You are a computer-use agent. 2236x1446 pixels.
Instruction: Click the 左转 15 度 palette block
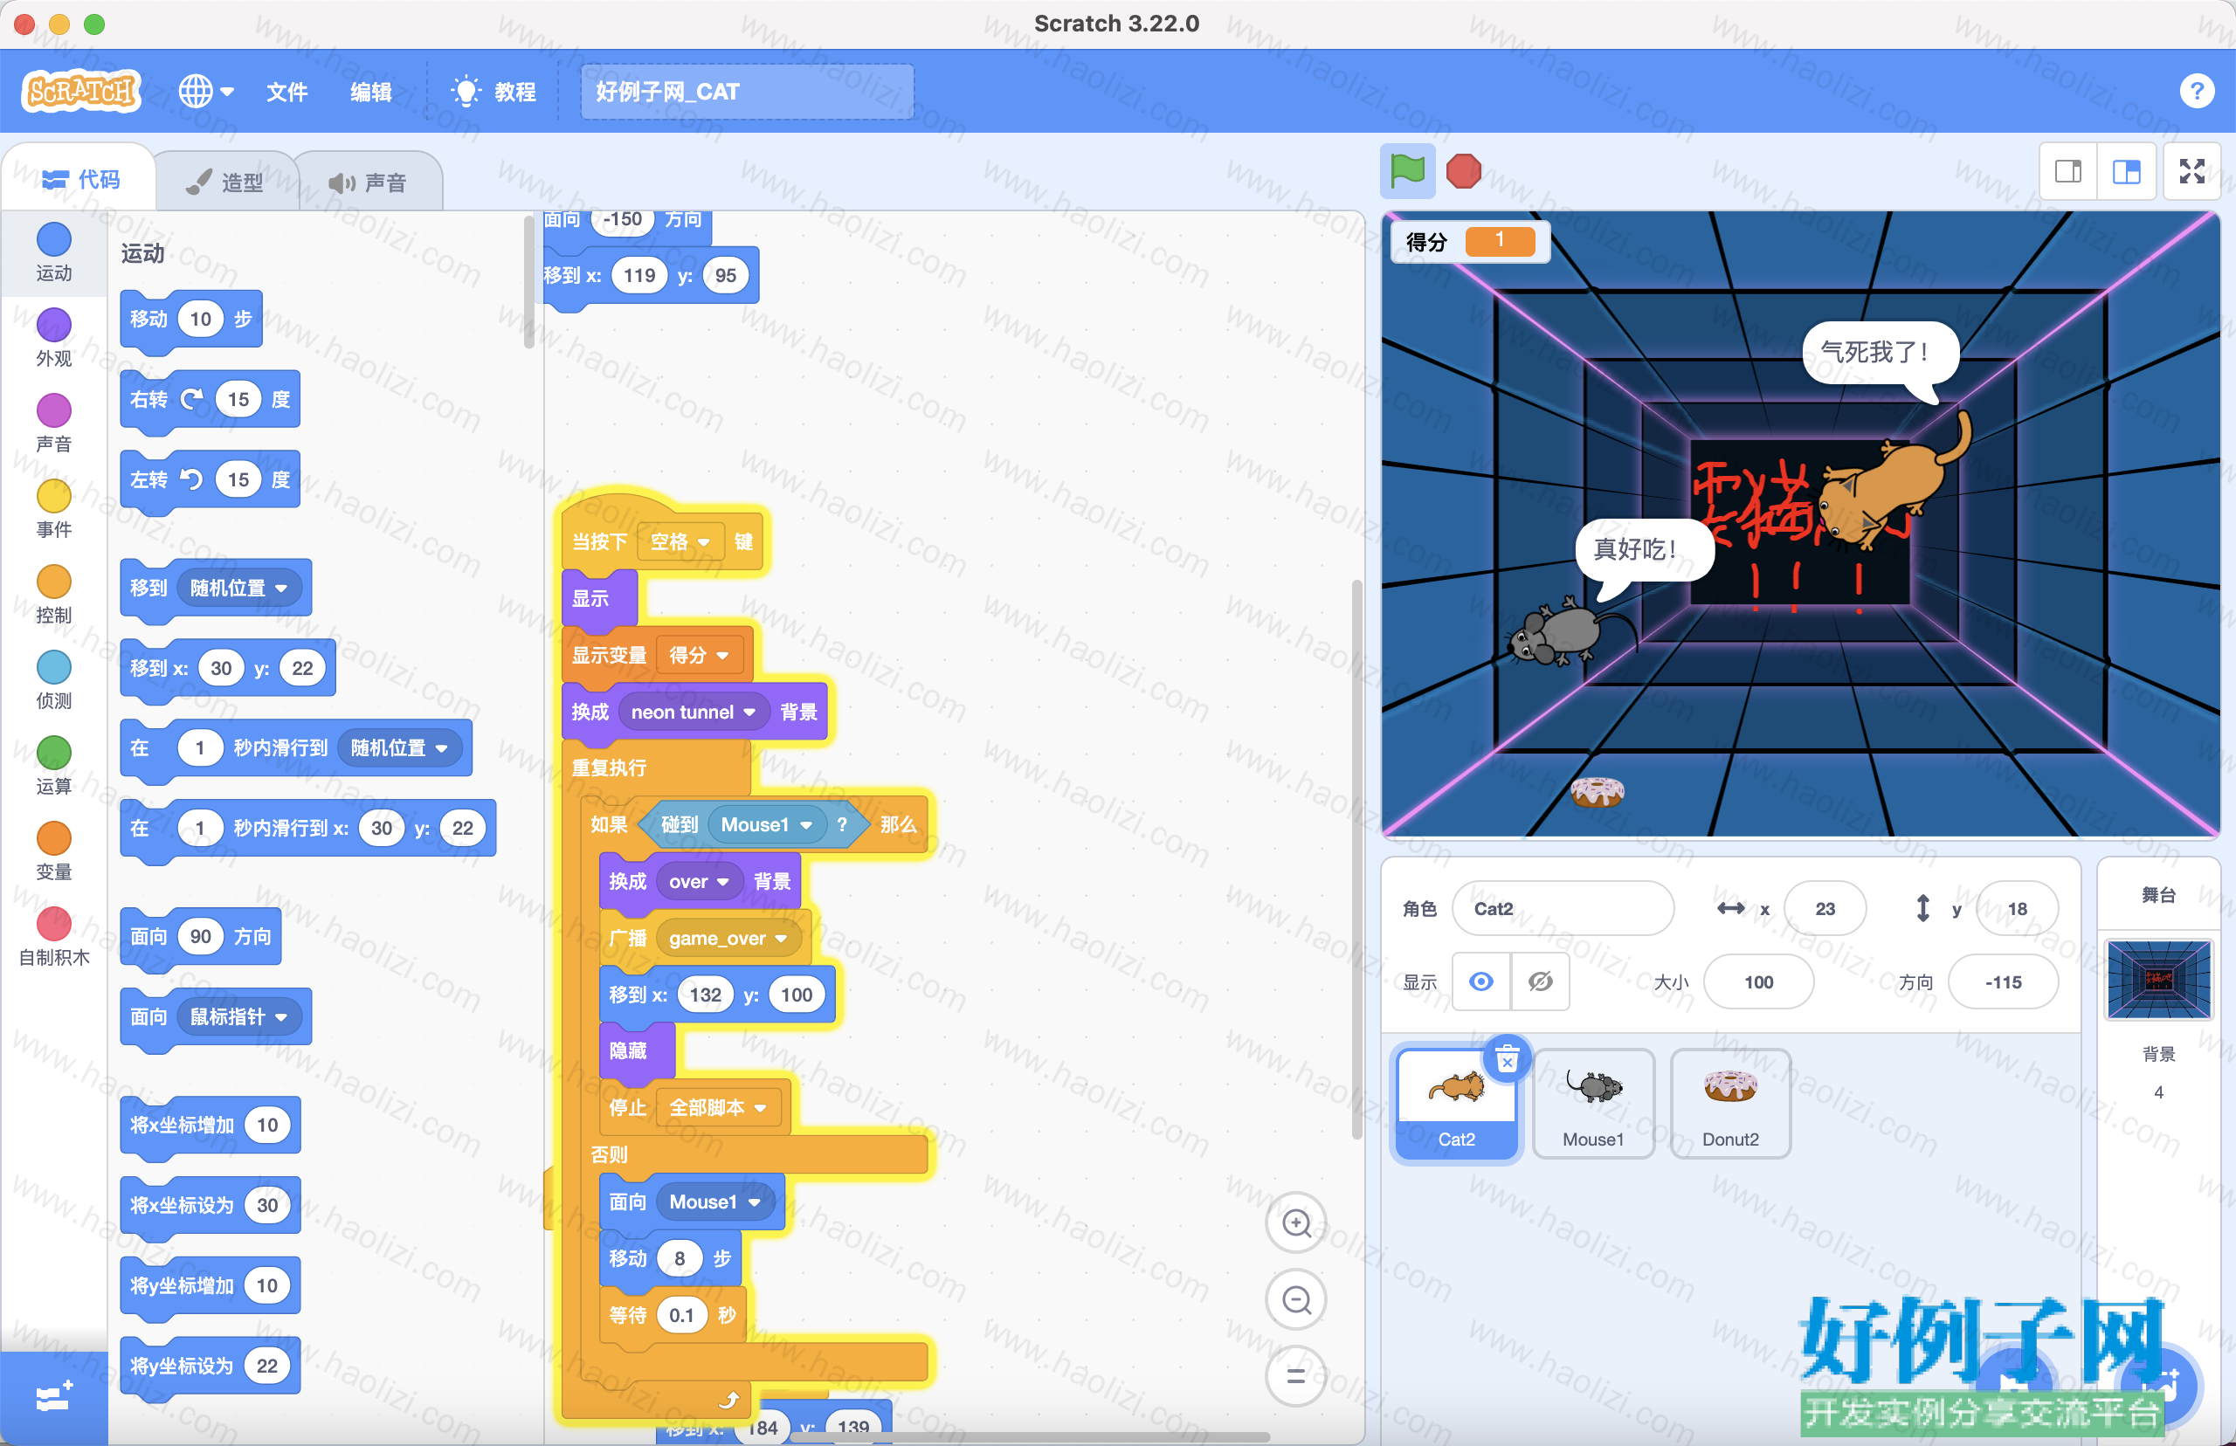(210, 479)
